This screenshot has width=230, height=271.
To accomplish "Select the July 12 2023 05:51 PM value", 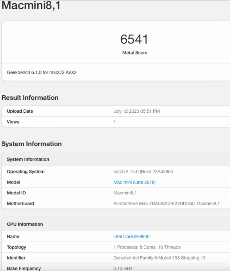I will [x=136, y=111].
